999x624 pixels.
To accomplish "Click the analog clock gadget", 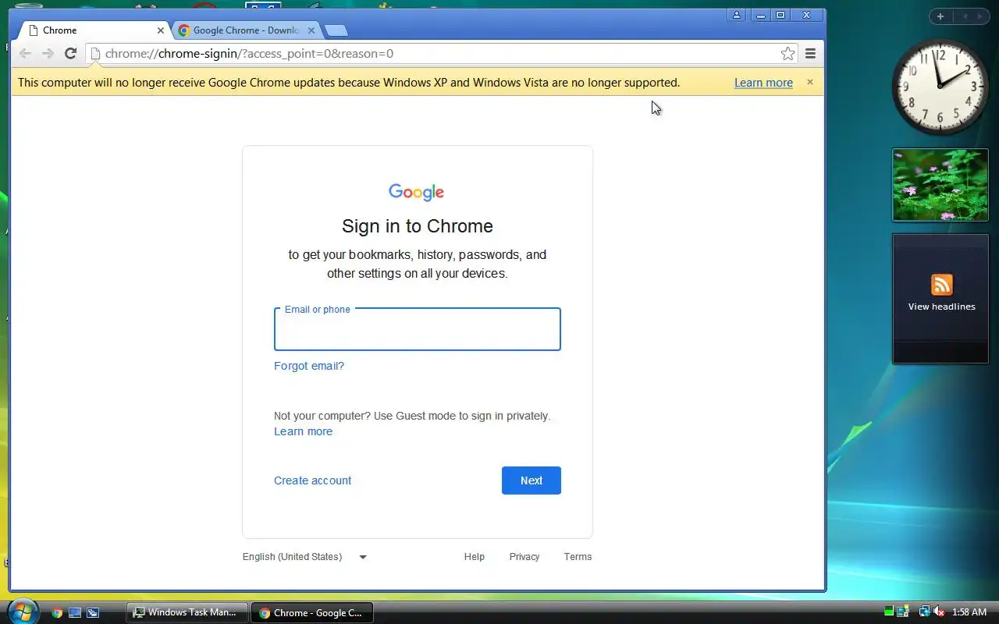I will pos(940,86).
